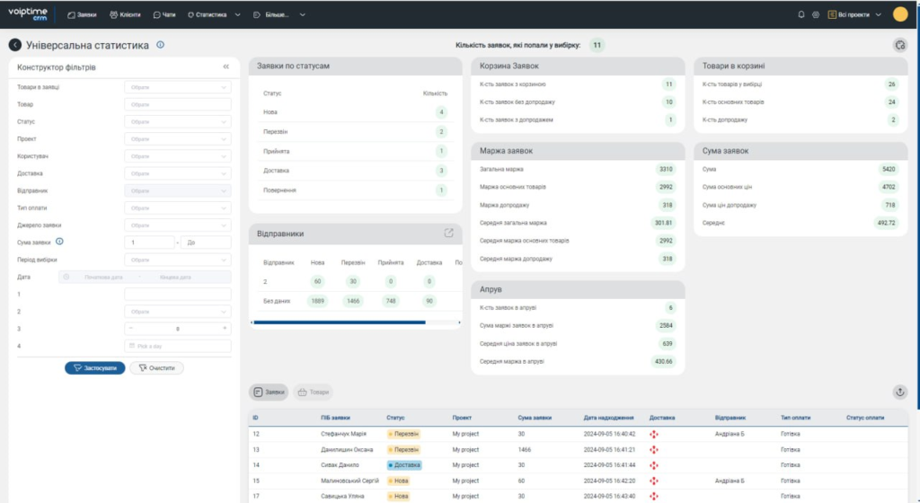Image resolution: width=920 pixels, height=503 pixels.
Task: Open the Період вибірки dropdown
Action: point(178,260)
